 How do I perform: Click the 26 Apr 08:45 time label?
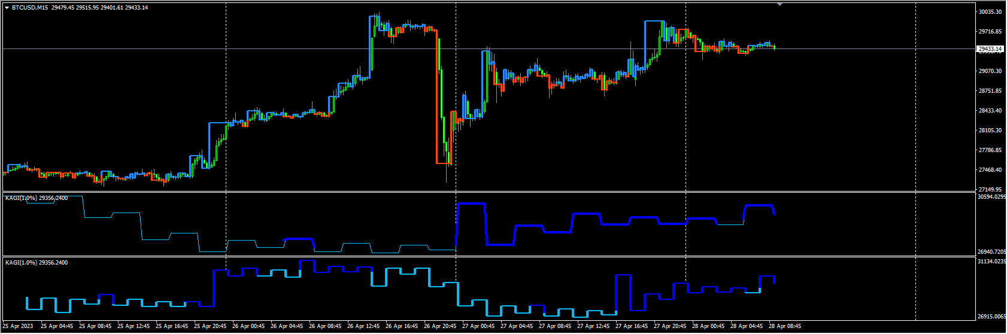pos(325,327)
